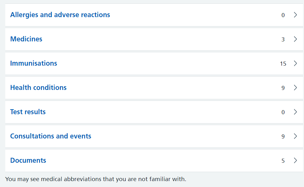Click the chevron arrow on the Medicines row
304x187 pixels.
tap(295, 39)
